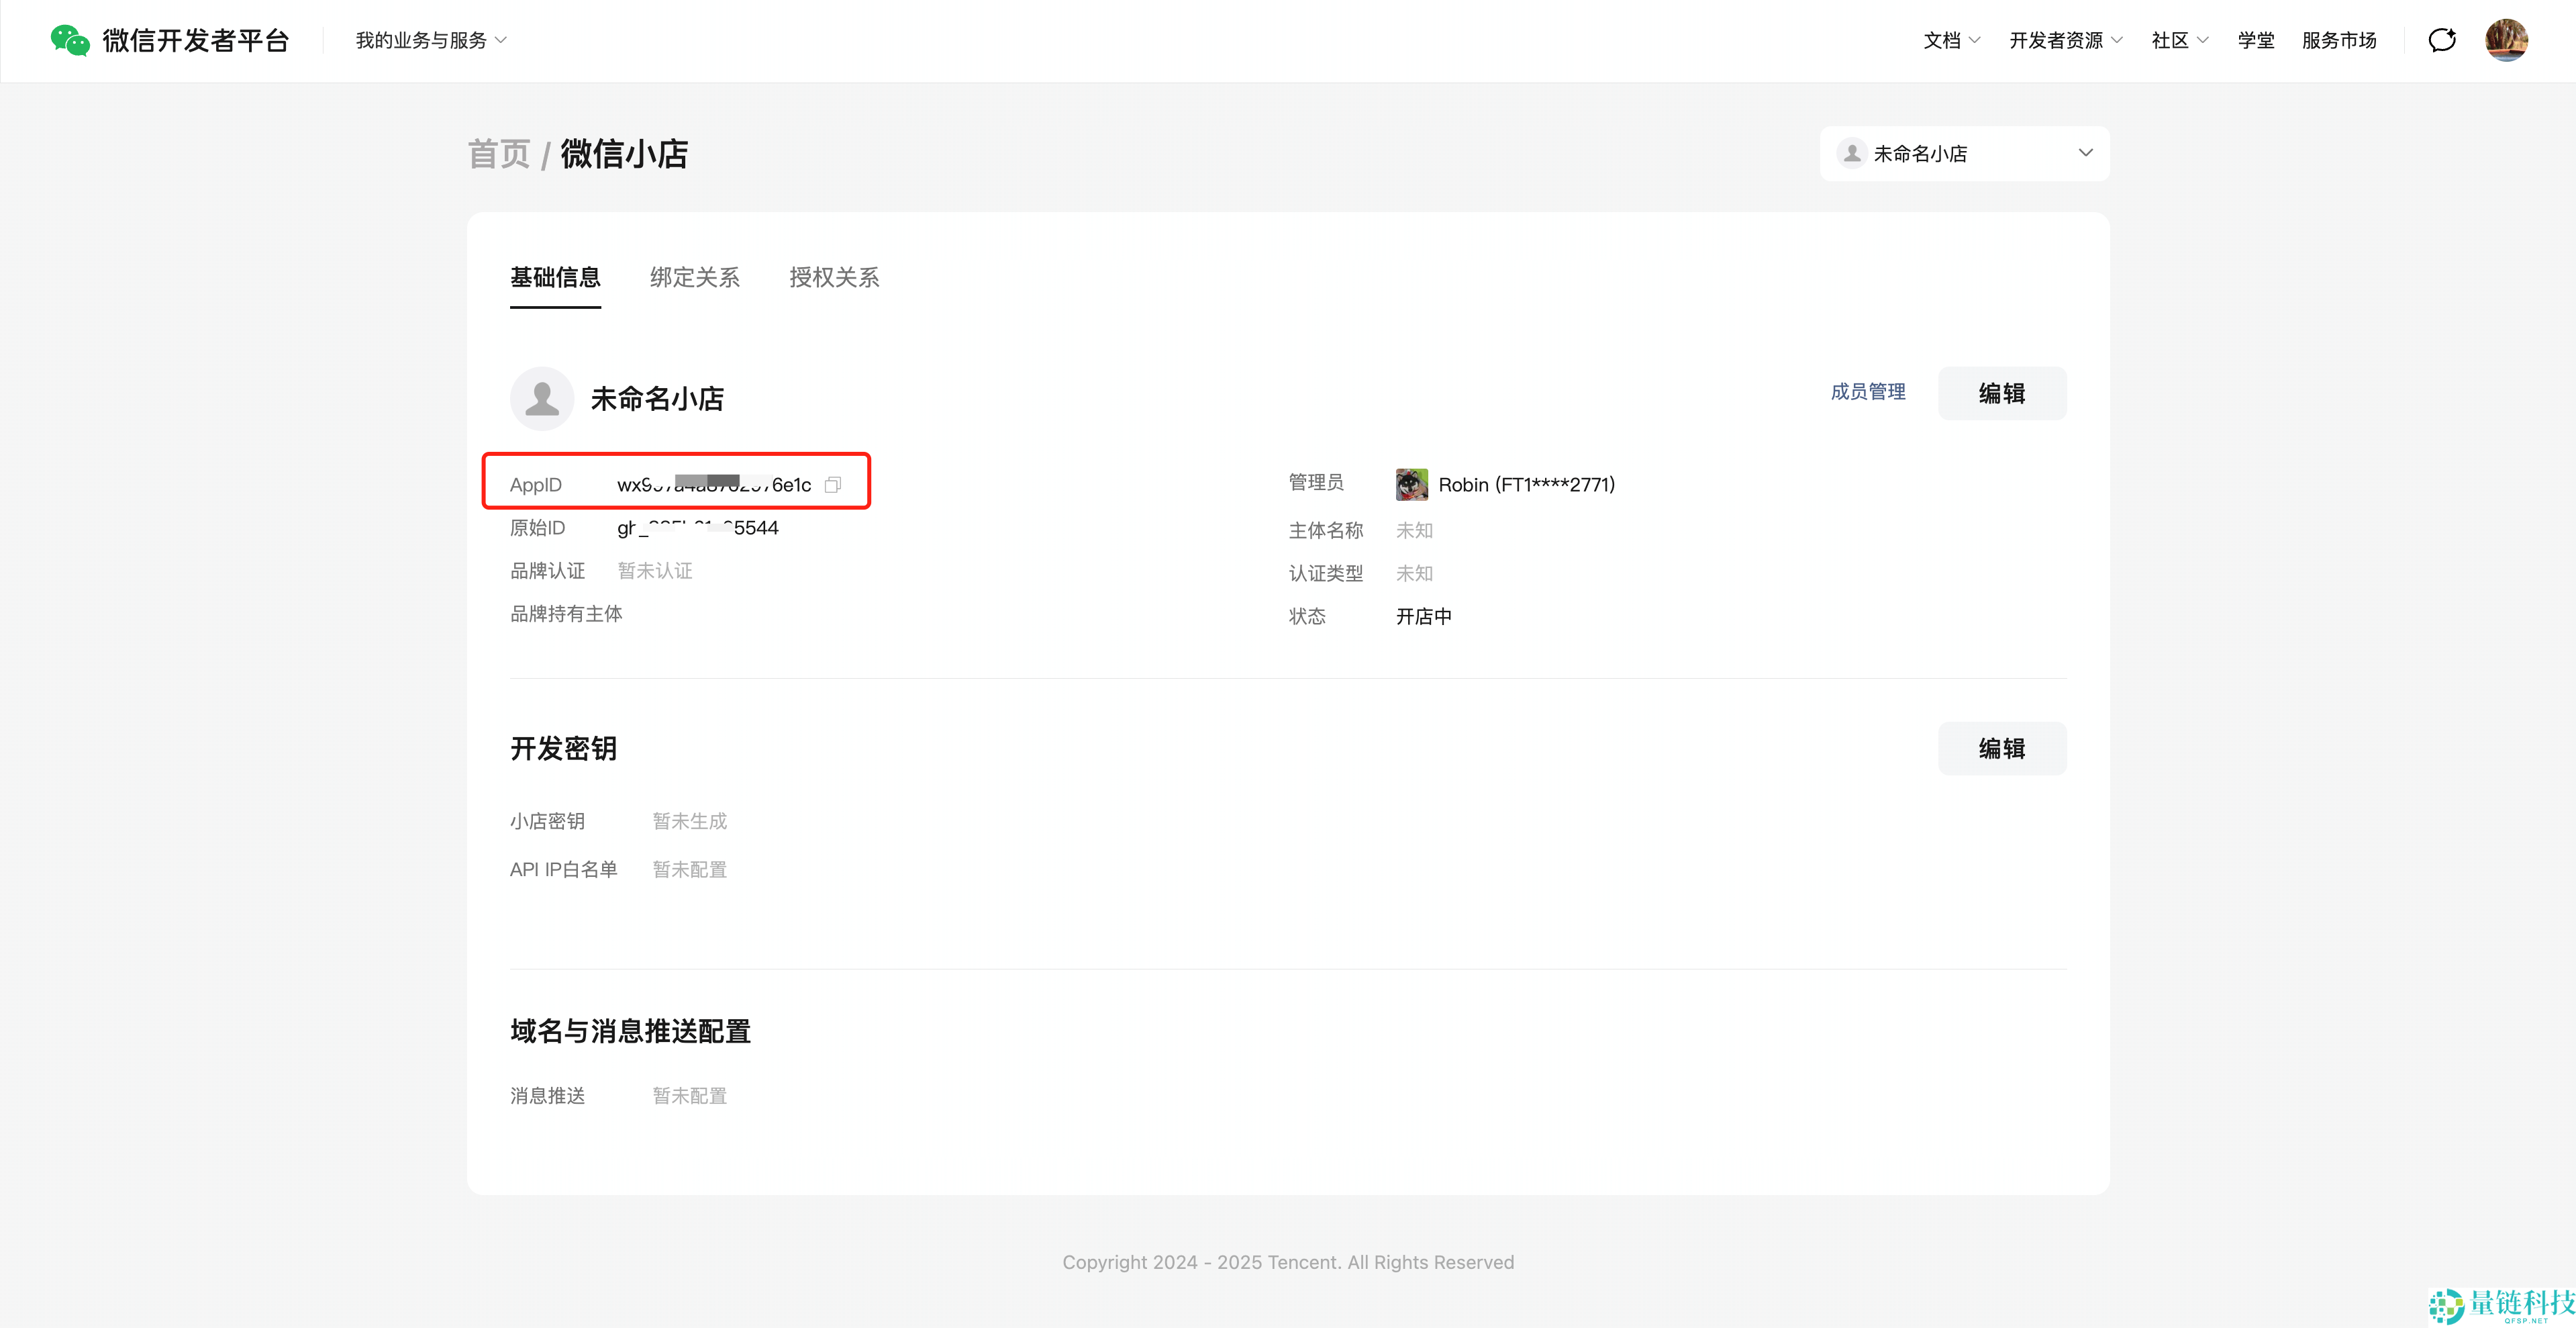This screenshot has height=1328, width=2576.
Task: Click 暂未配置 beside API IP白名单
Action: pos(690,870)
